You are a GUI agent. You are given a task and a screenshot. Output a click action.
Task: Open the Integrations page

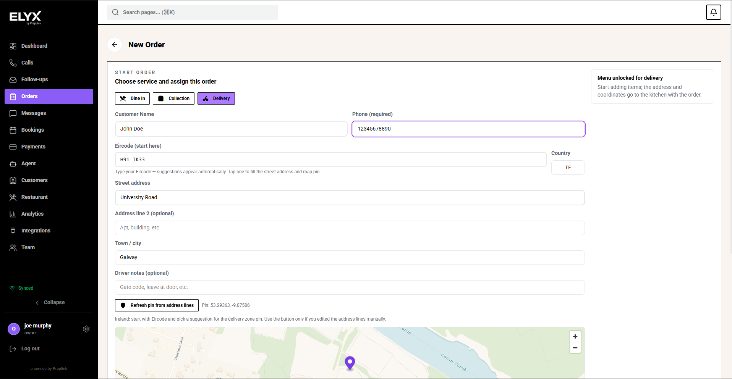pyautogui.click(x=49, y=231)
